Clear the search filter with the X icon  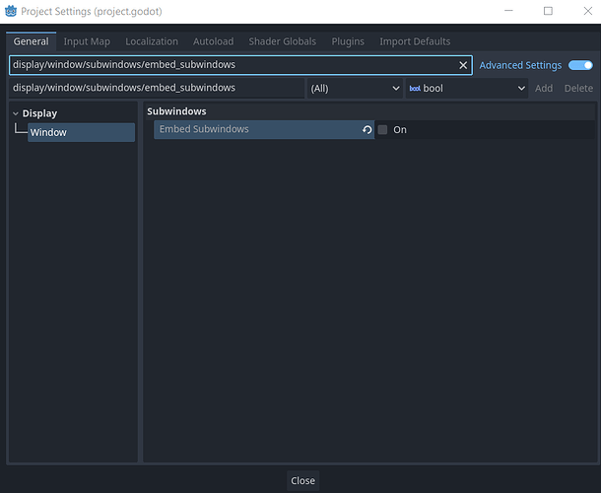(463, 65)
